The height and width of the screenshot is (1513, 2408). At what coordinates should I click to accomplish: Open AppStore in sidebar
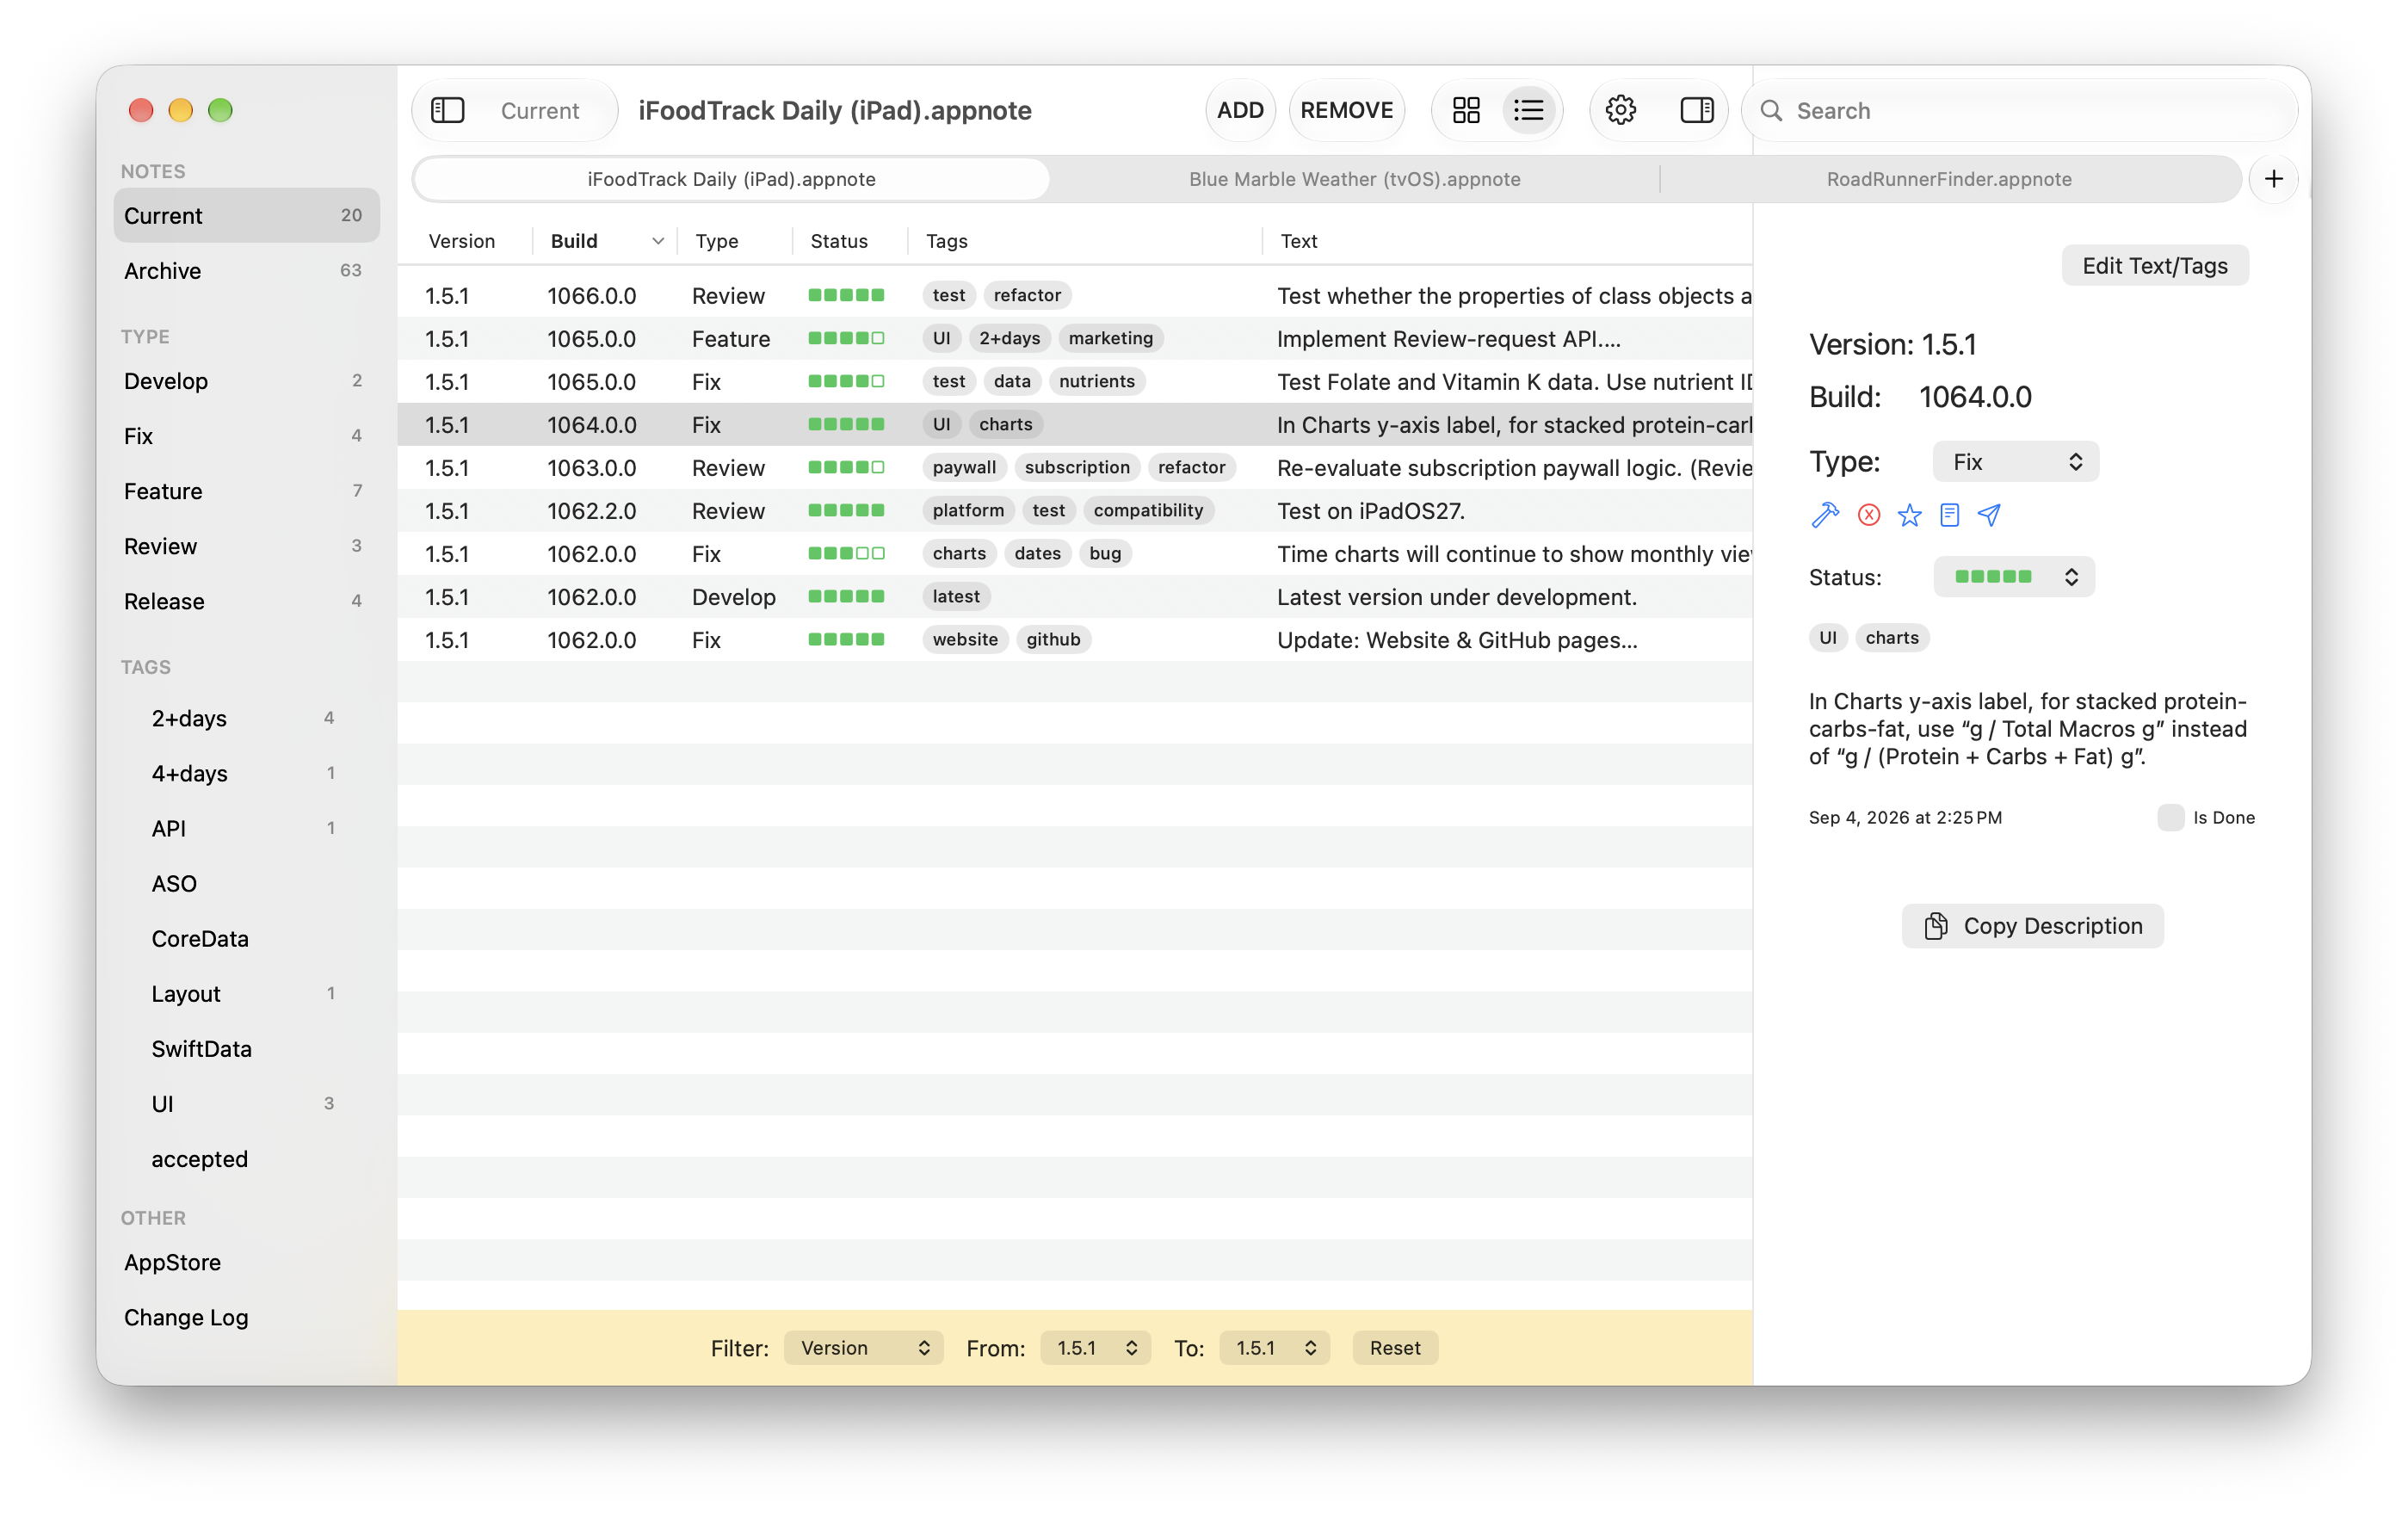pyautogui.click(x=246, y=1262)
